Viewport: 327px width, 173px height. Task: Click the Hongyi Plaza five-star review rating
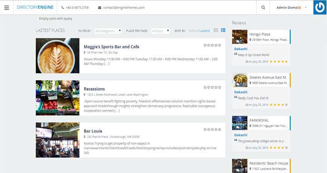click(x=278, y=61)
